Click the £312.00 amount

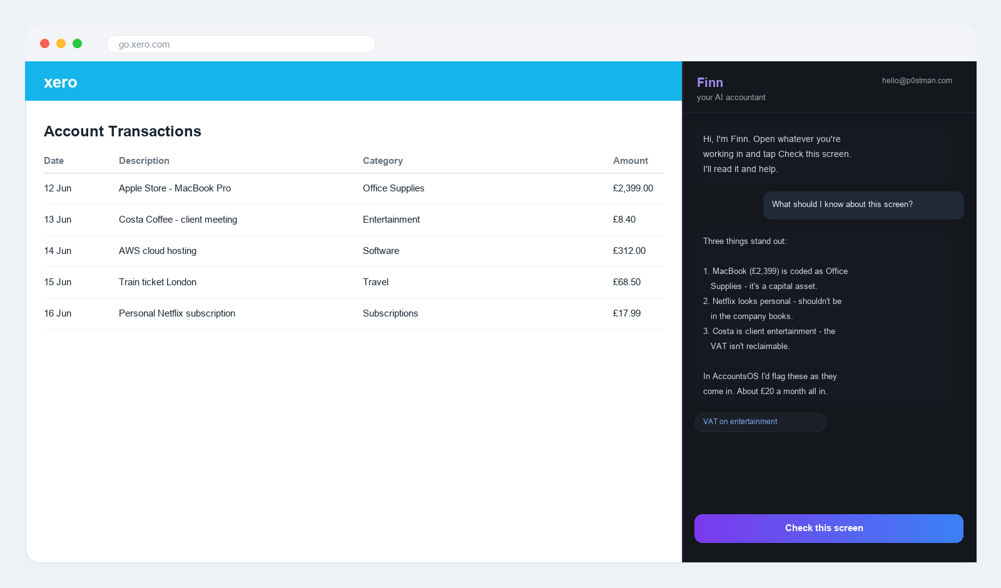pos(629,251)
